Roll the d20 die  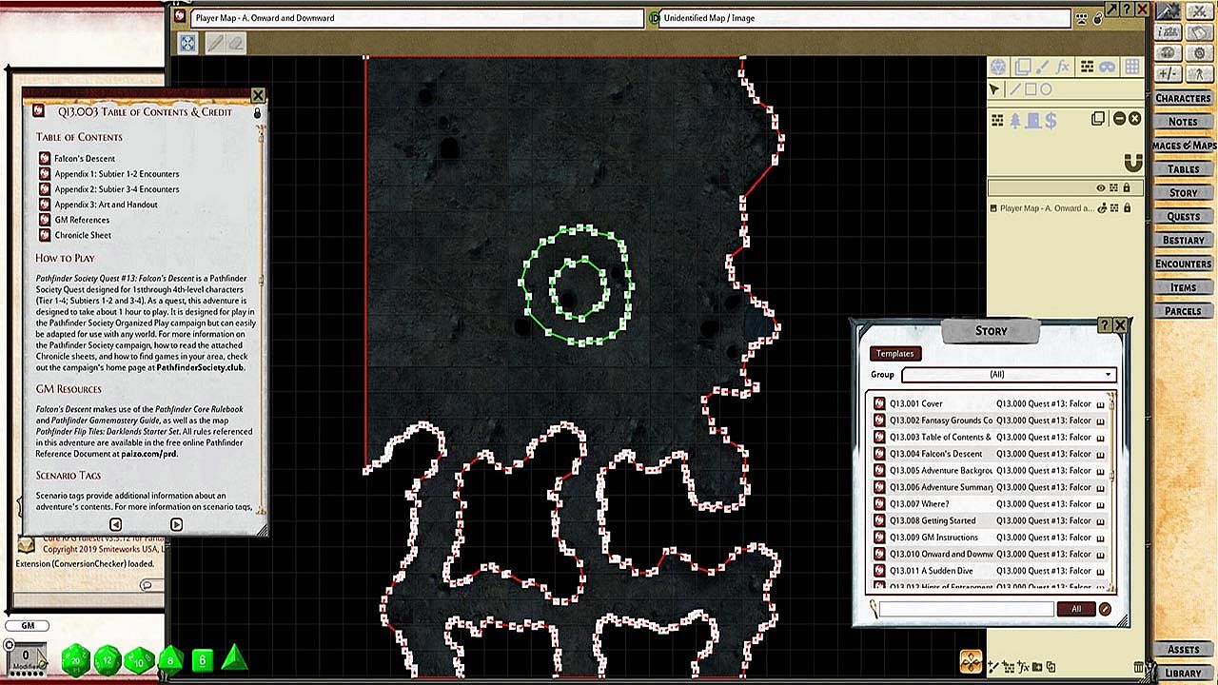[x=75, y=658]
